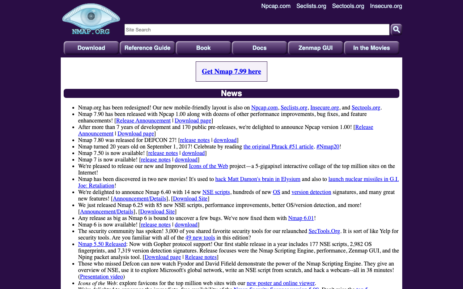Open Insecure.org link in the redesign news item
The image size is (463, 289).
pos(324,108)
